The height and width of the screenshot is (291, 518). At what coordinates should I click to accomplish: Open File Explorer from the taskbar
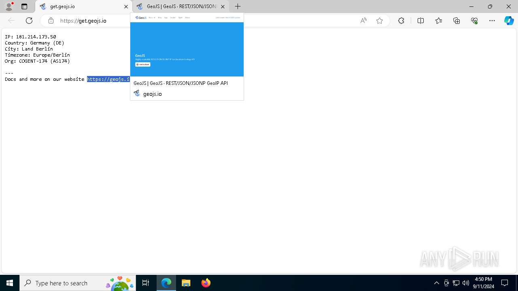coord(186,283)
